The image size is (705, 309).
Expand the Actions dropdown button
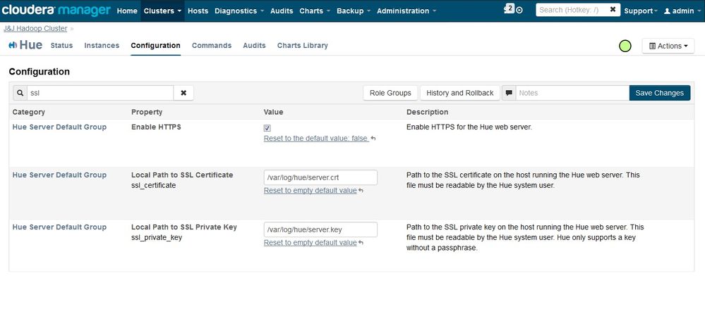pos(668,46)
